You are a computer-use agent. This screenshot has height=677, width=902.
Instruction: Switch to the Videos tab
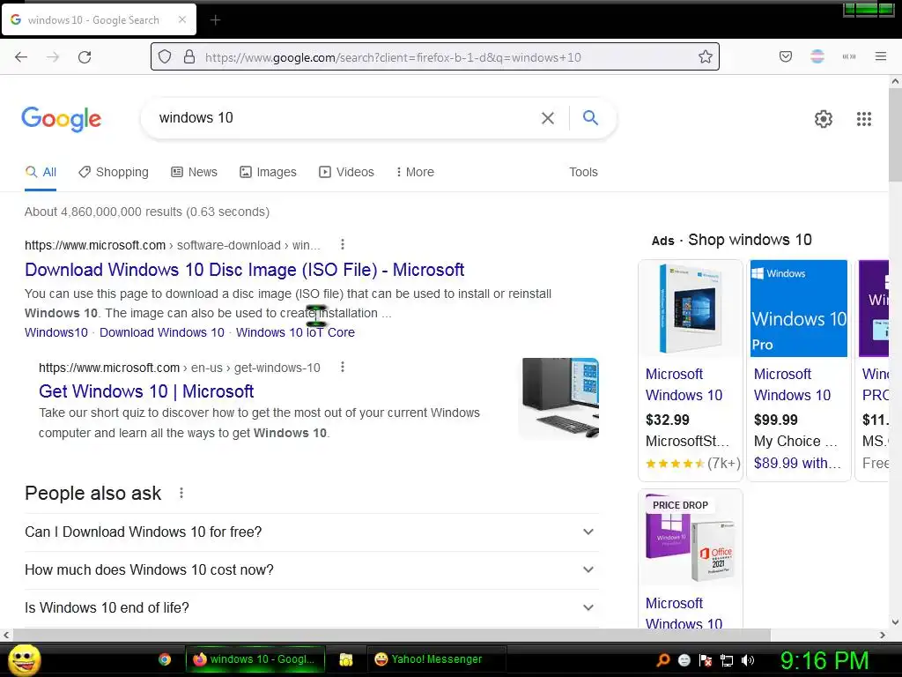point(346,172)
